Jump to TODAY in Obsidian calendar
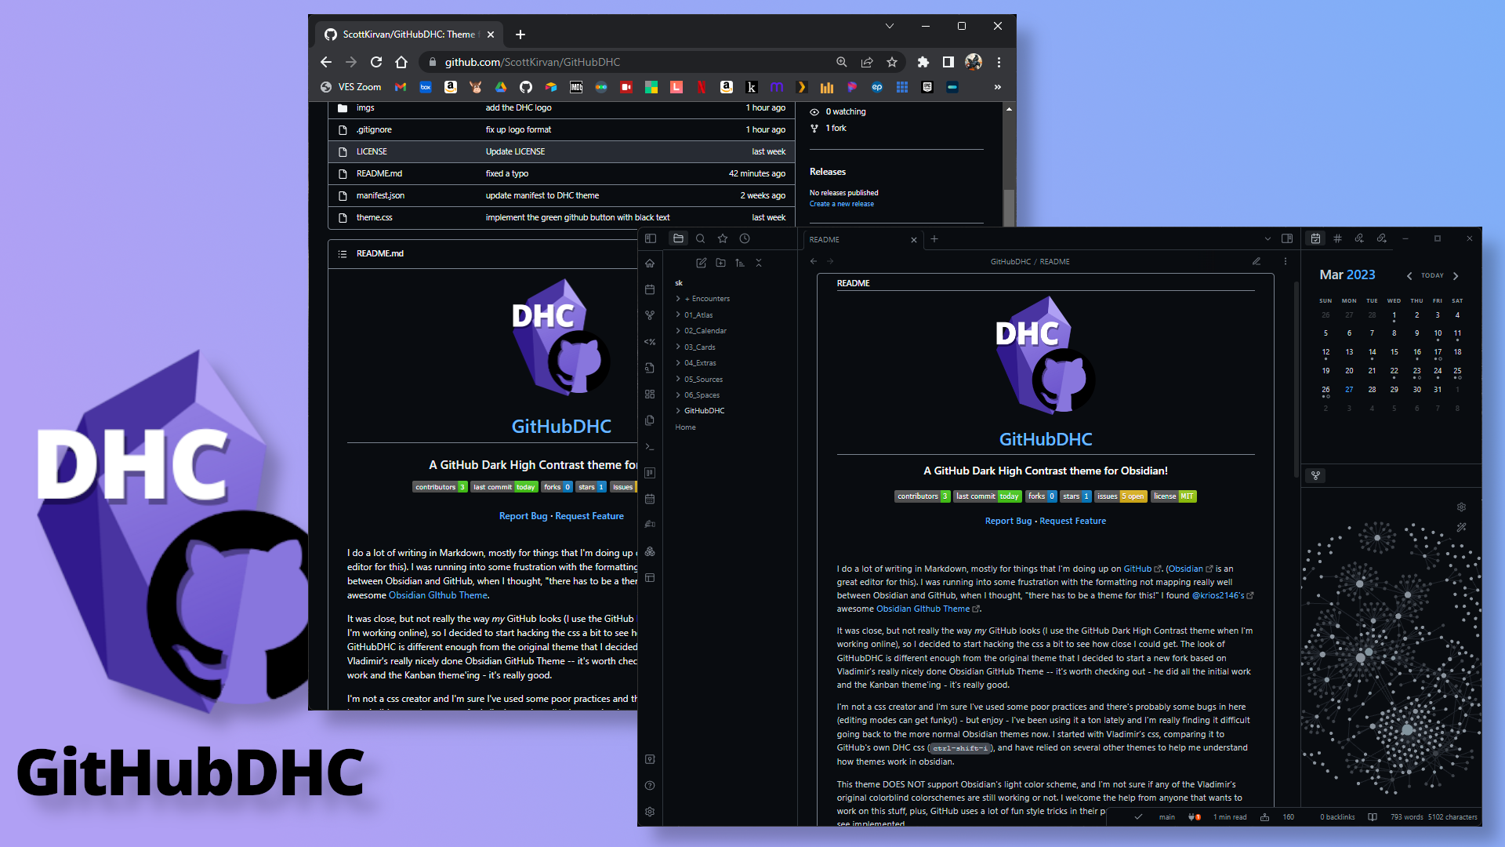 pos(1432,276)
